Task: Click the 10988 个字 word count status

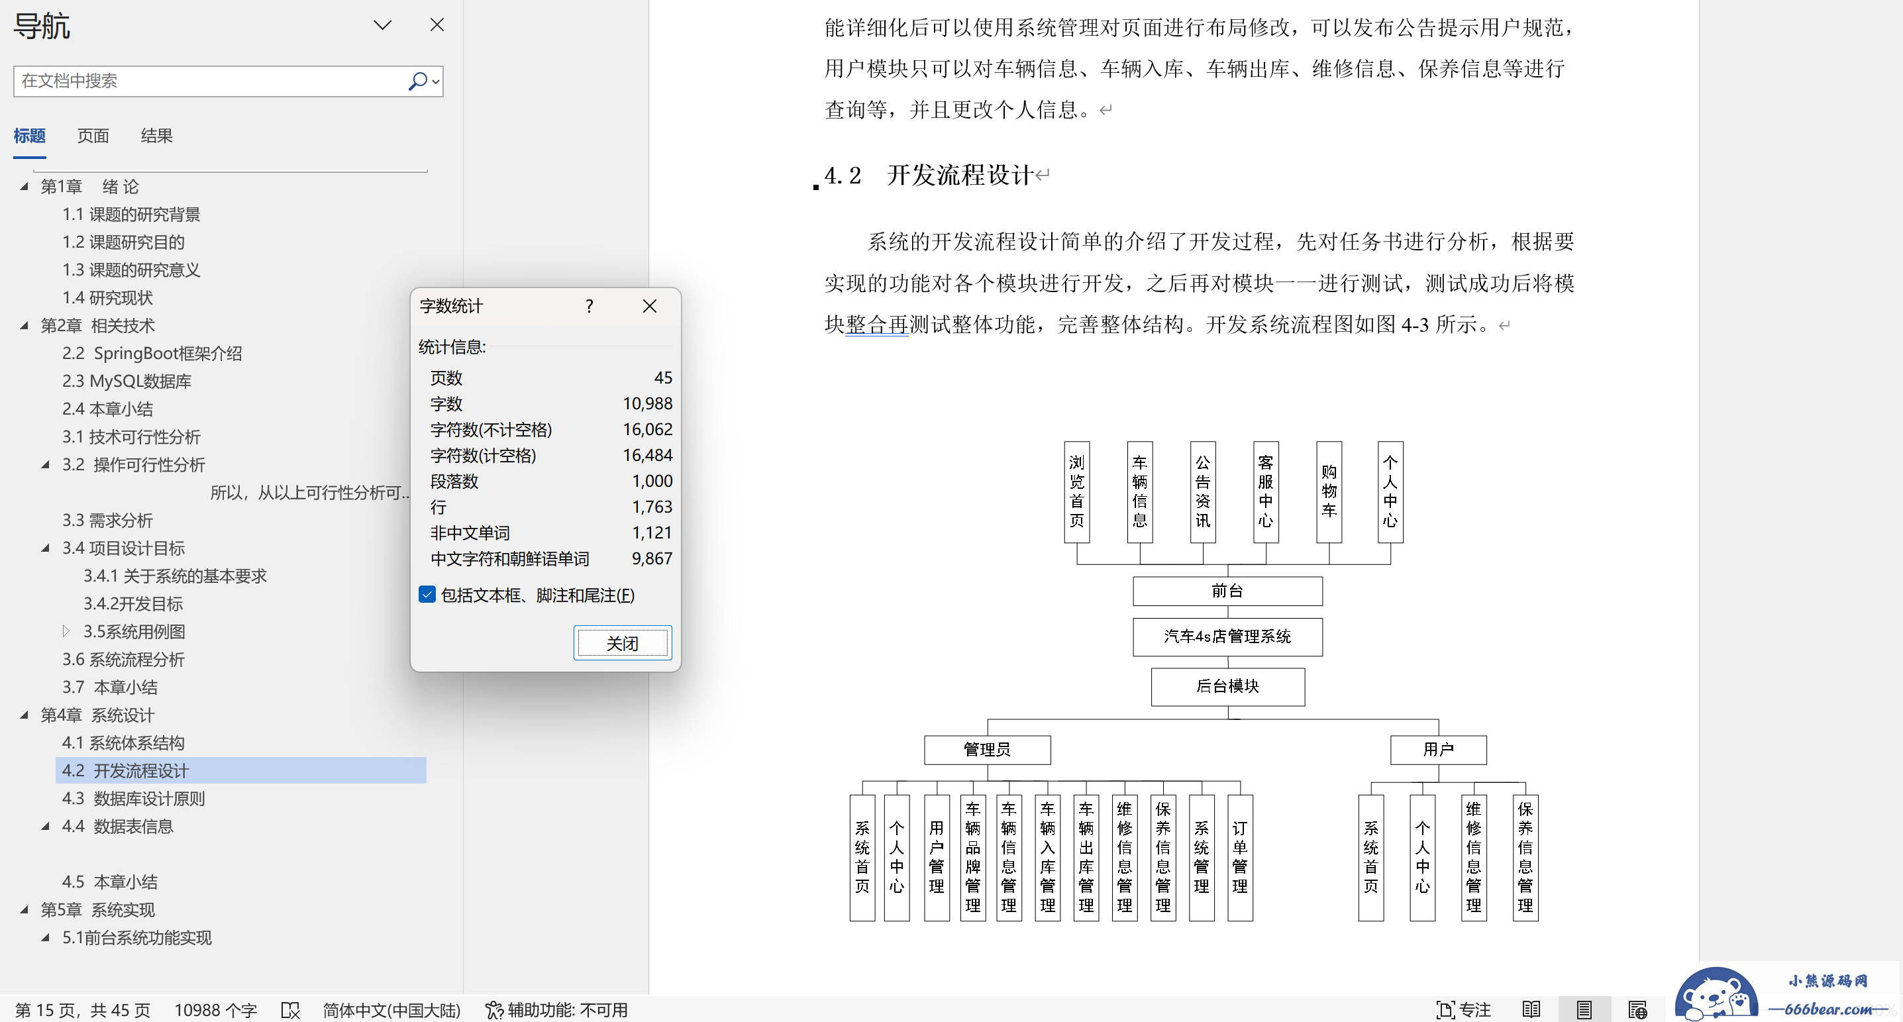Action: tap(215, 1009)
